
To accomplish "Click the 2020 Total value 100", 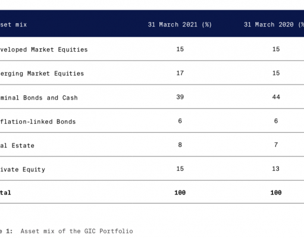I will click(276, 192).
